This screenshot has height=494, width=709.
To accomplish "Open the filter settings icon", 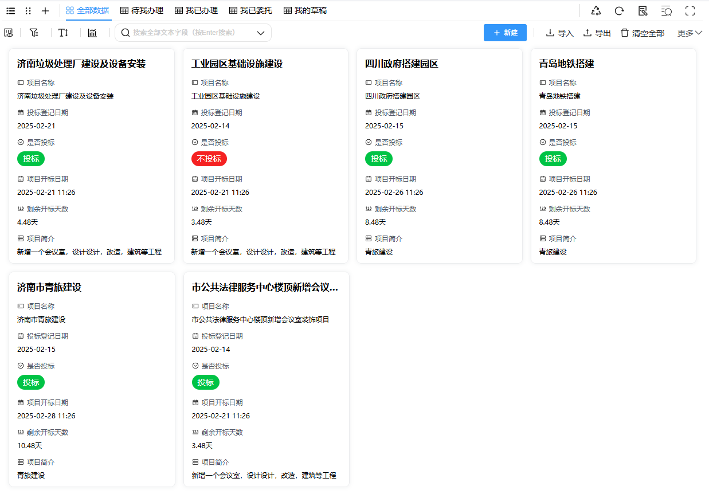I will pyautogui.click(x=34, y=33).
